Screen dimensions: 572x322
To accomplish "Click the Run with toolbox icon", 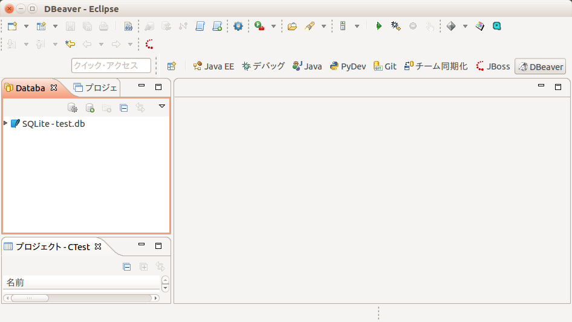I will [259, 26].
